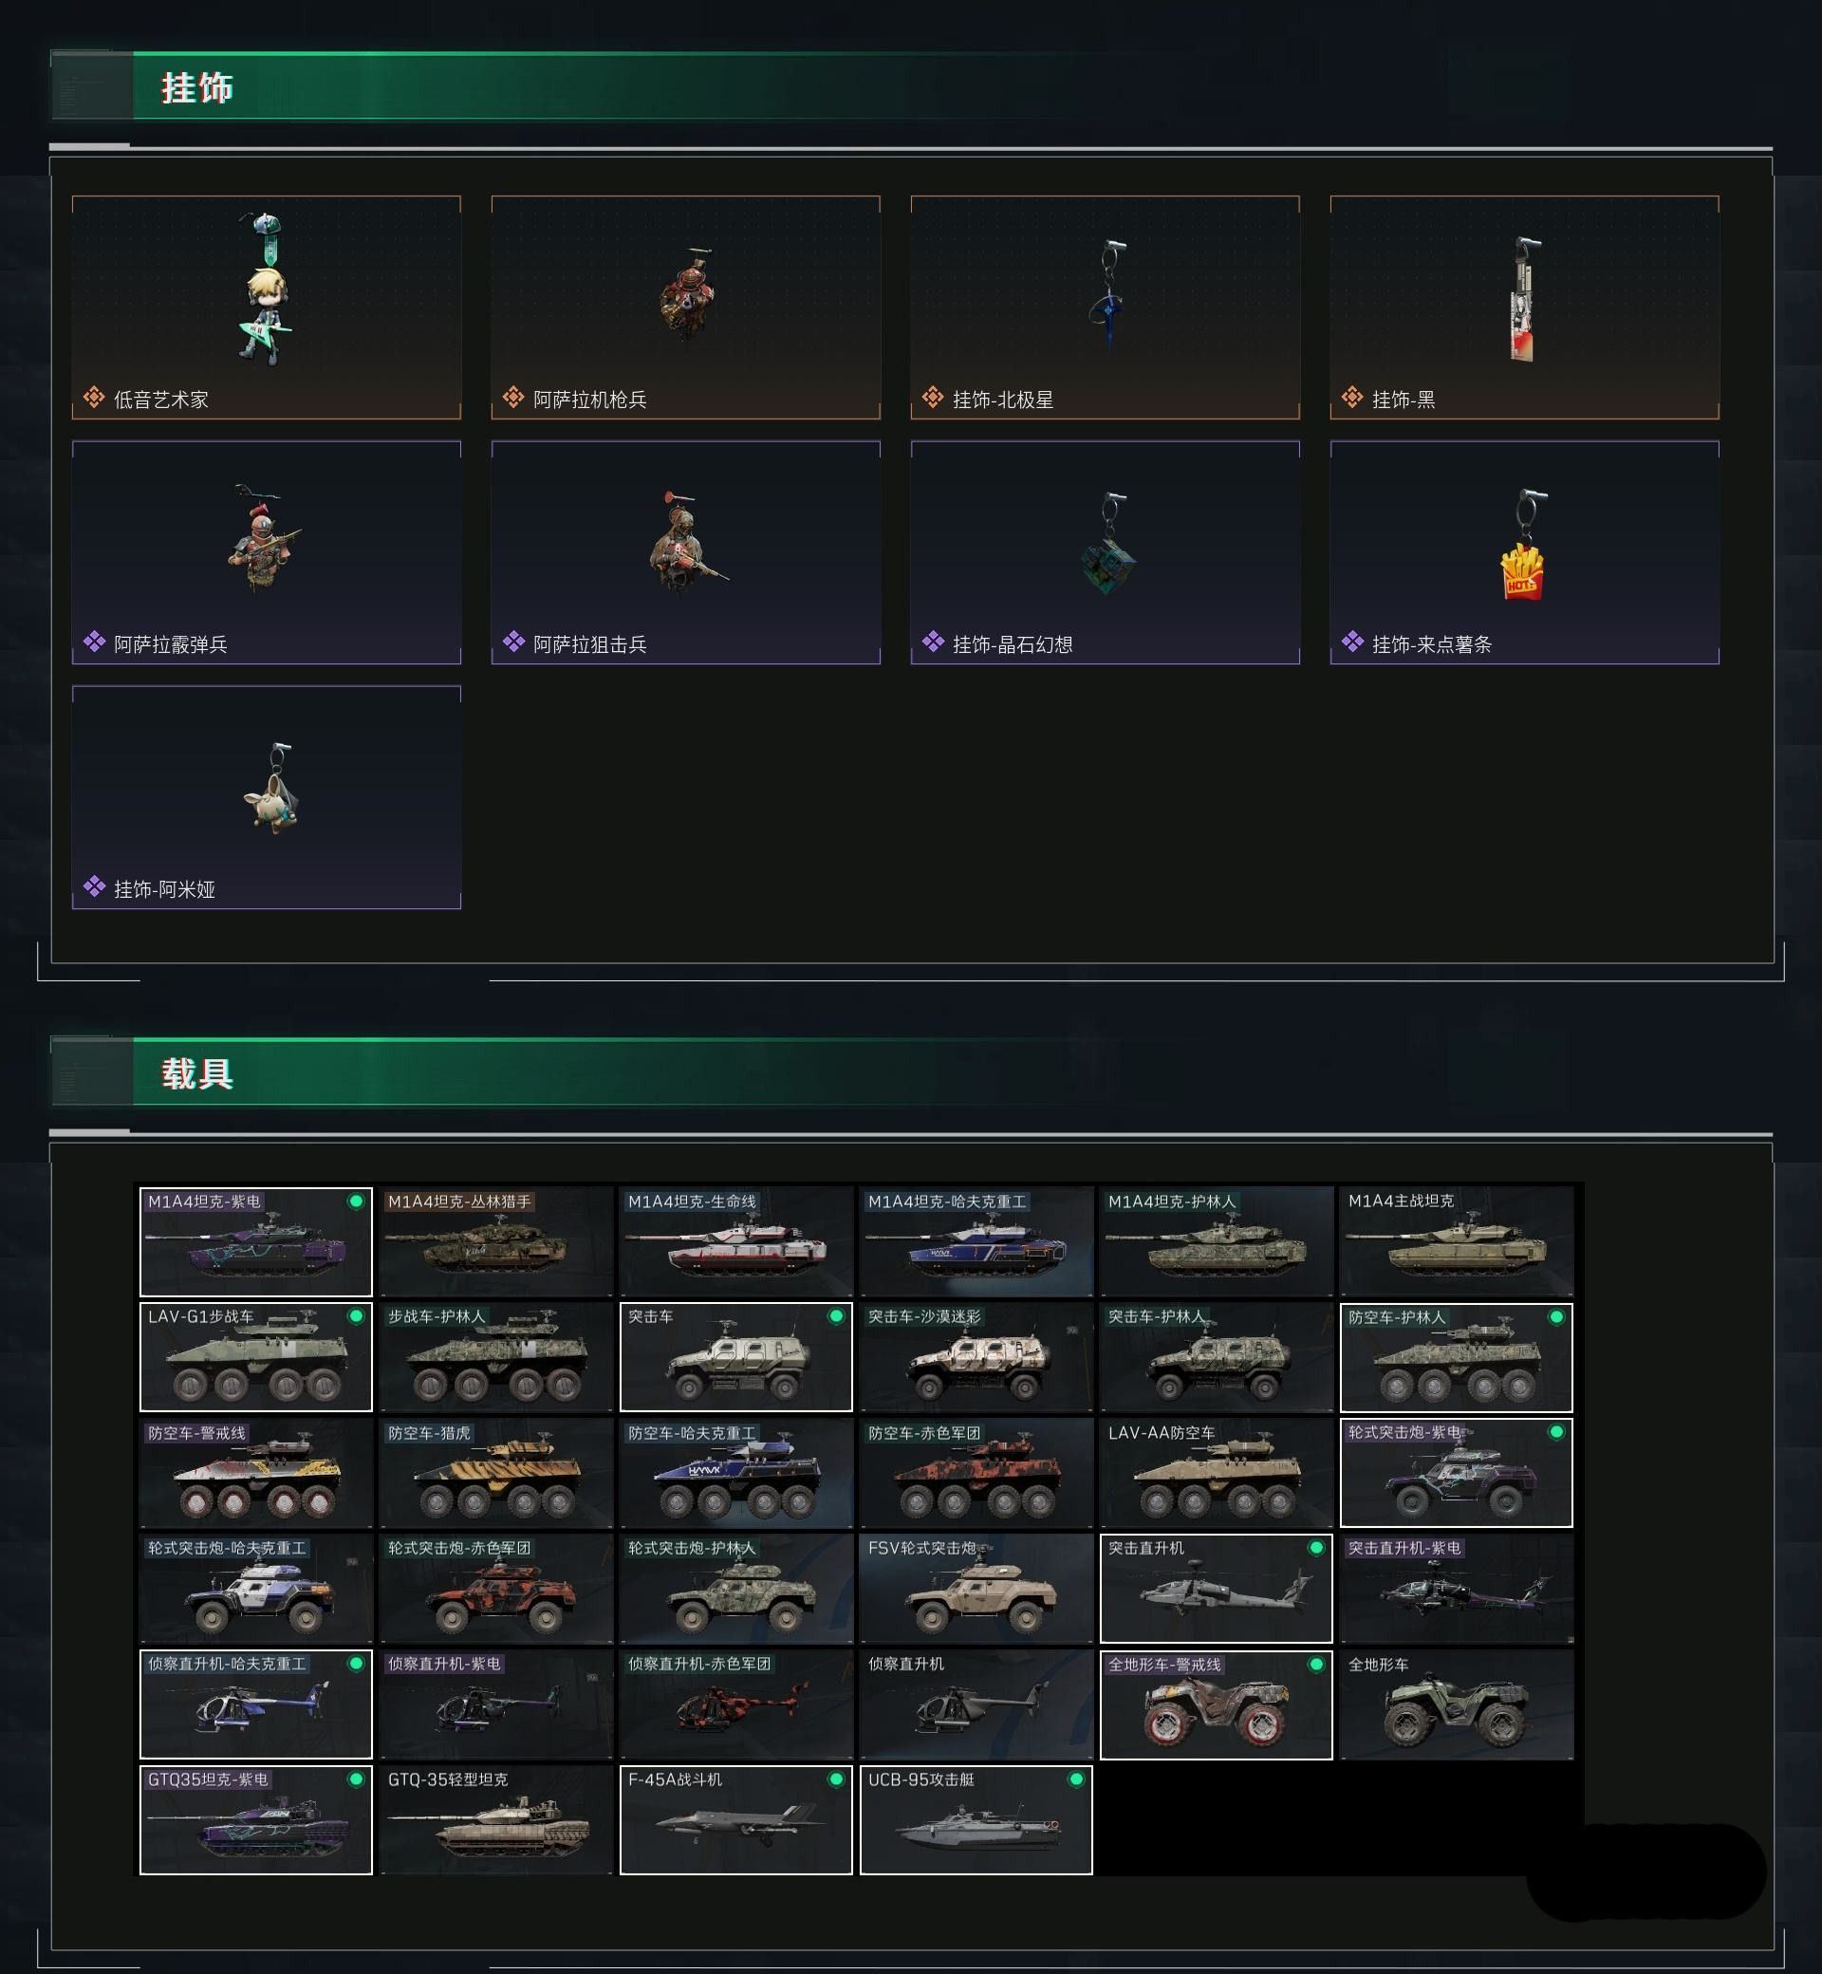Viewport: 1822px width, 1974px height.
Task: Open the 挂饰 section header
Action: pyautogui.click(x=197, y=87)
